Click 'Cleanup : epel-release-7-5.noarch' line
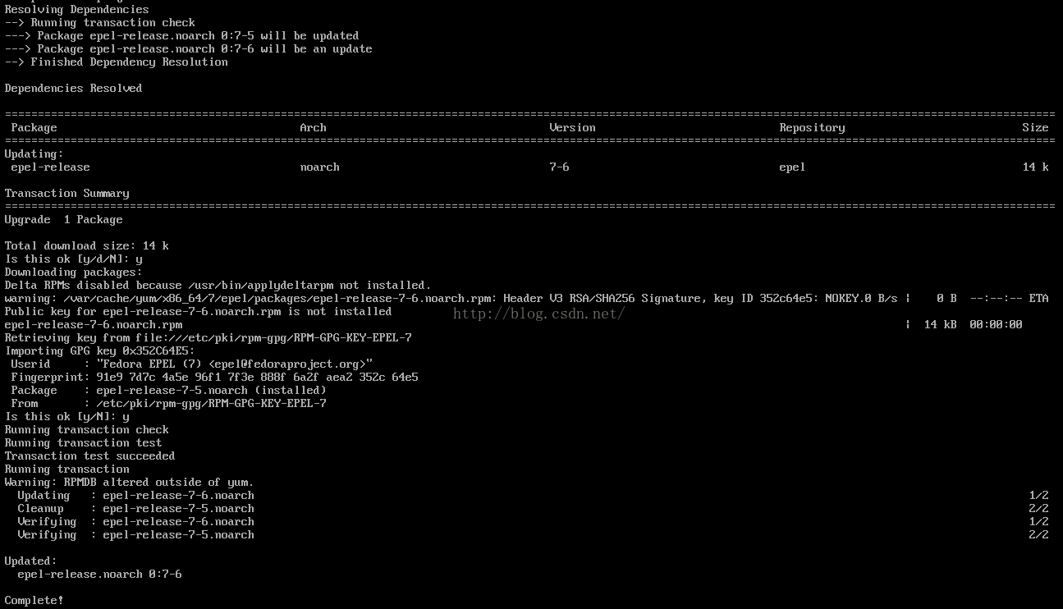This screenshot has height=609, width=1063. click(136, 509)
